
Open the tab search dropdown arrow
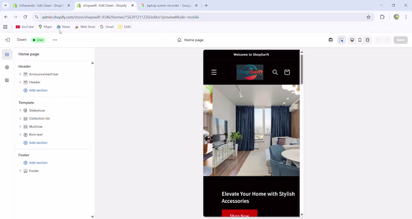coord(5,6)
